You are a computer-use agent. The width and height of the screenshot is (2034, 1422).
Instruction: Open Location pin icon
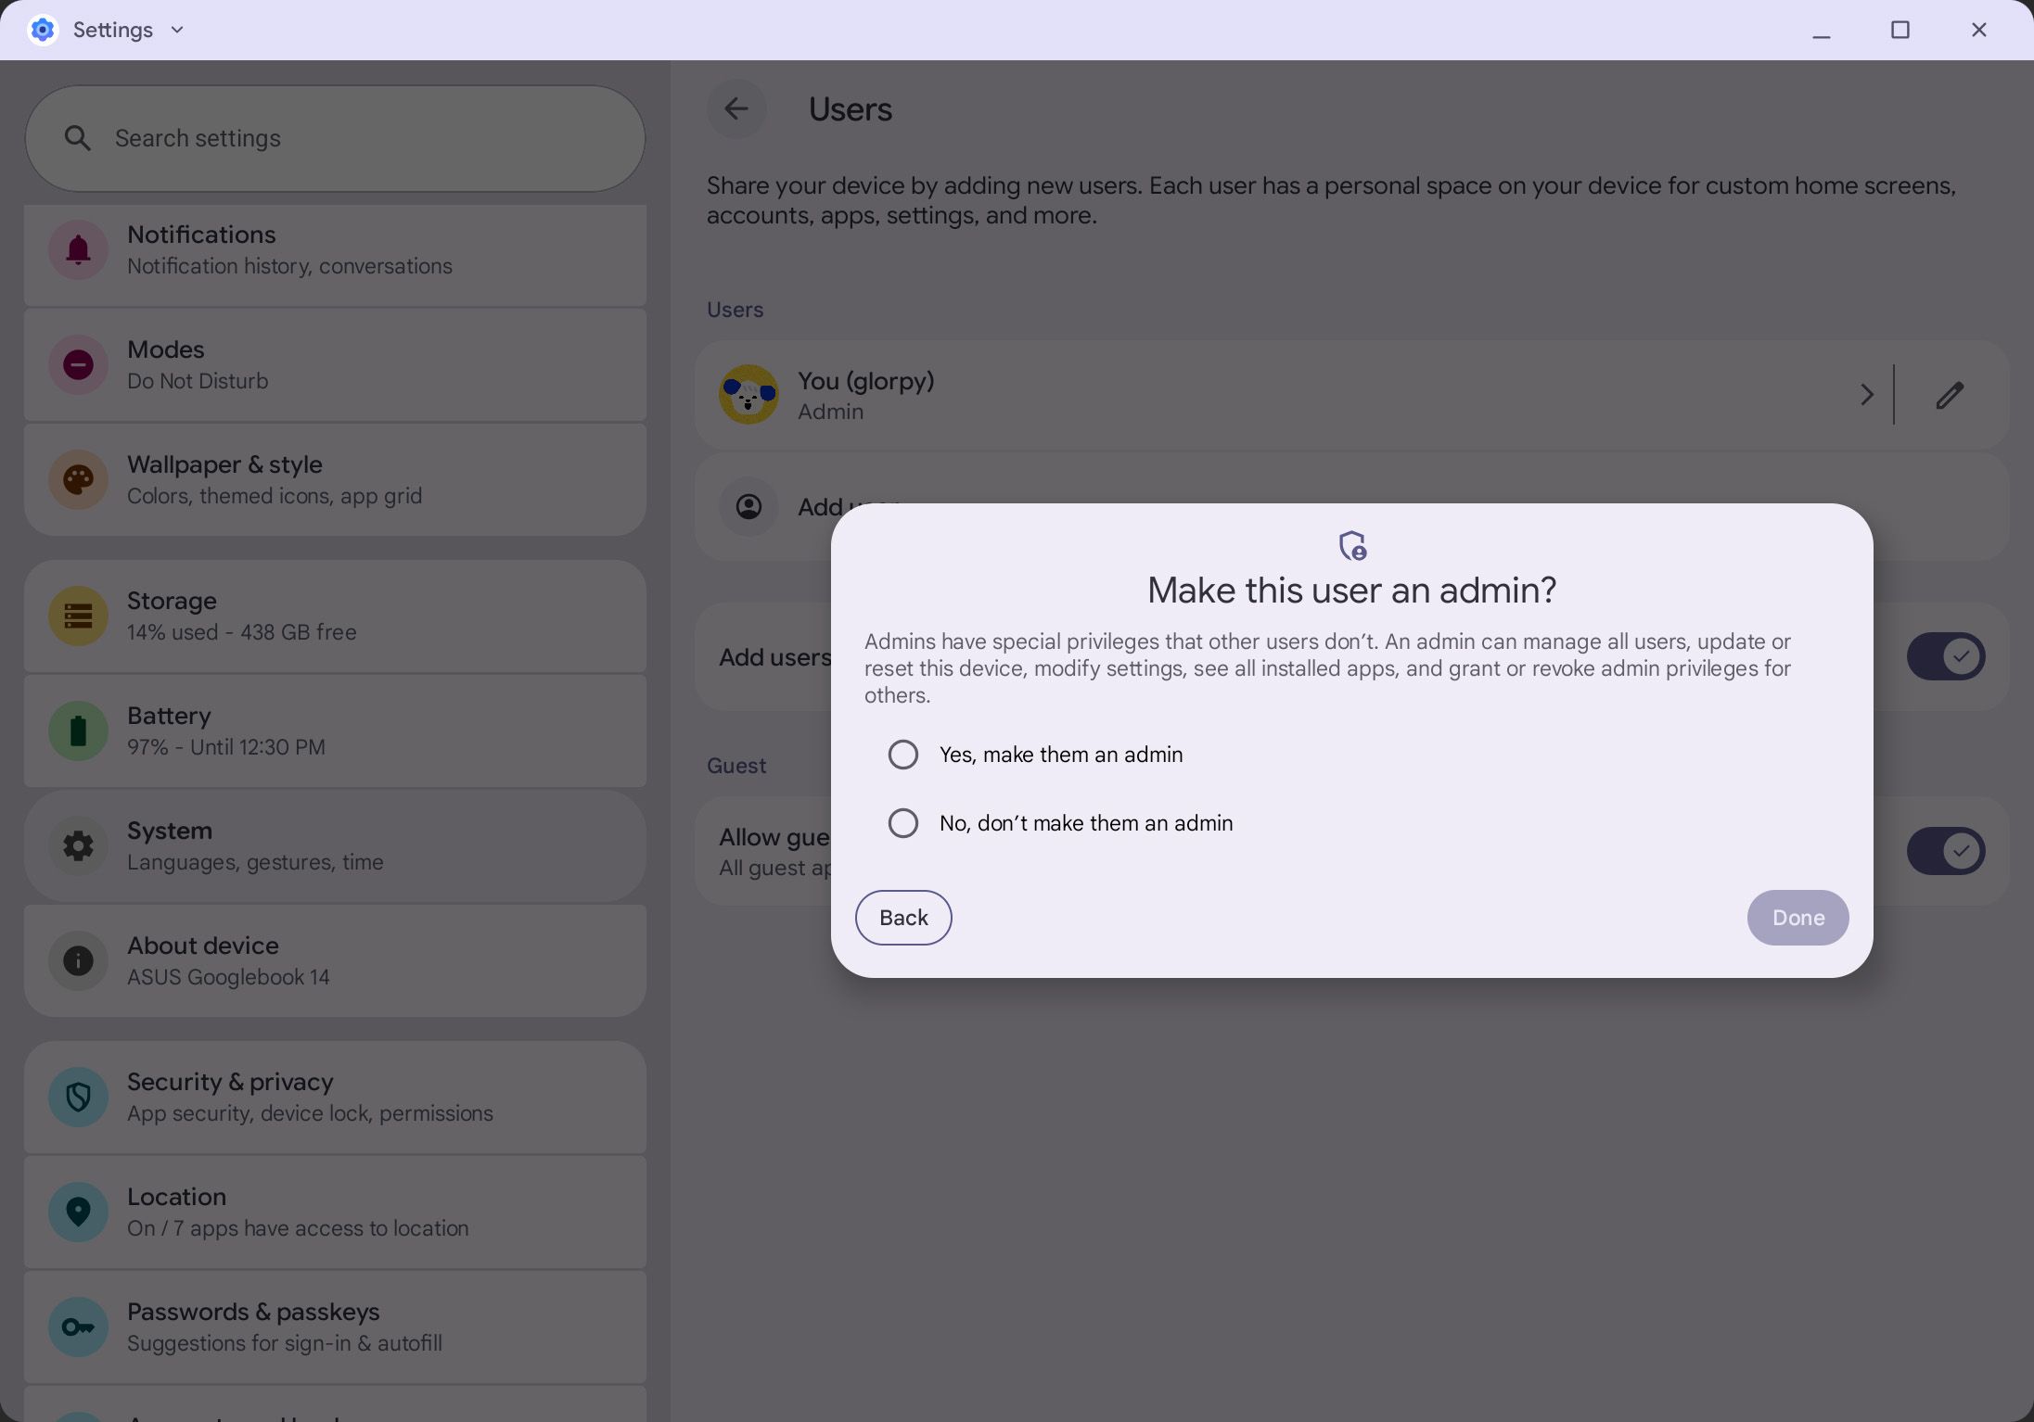point(78,1212)
